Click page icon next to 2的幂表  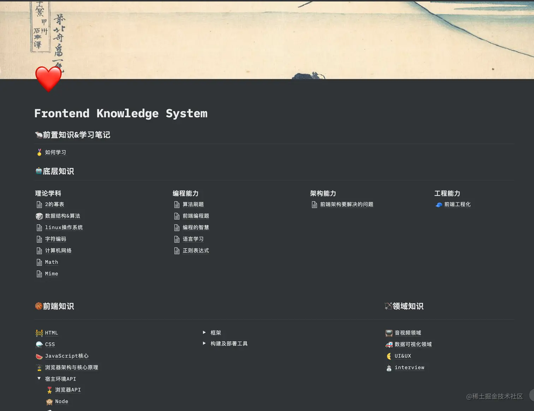coord(39,204)
